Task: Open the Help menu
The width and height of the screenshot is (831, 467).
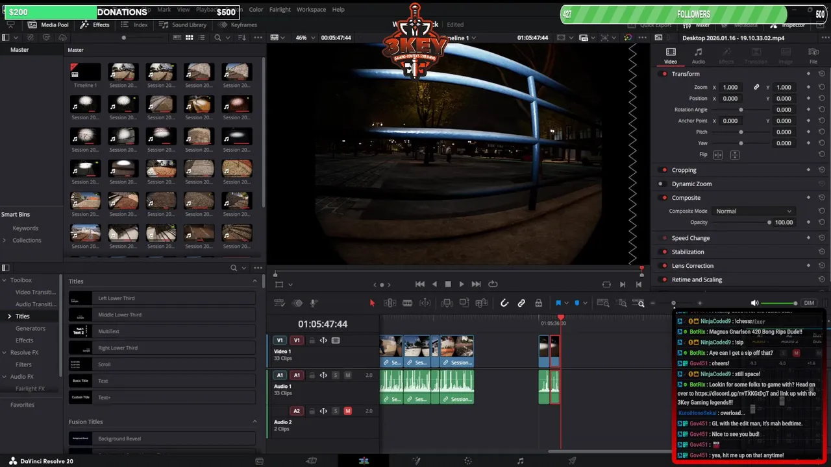Action: click(x=338, y=10)
